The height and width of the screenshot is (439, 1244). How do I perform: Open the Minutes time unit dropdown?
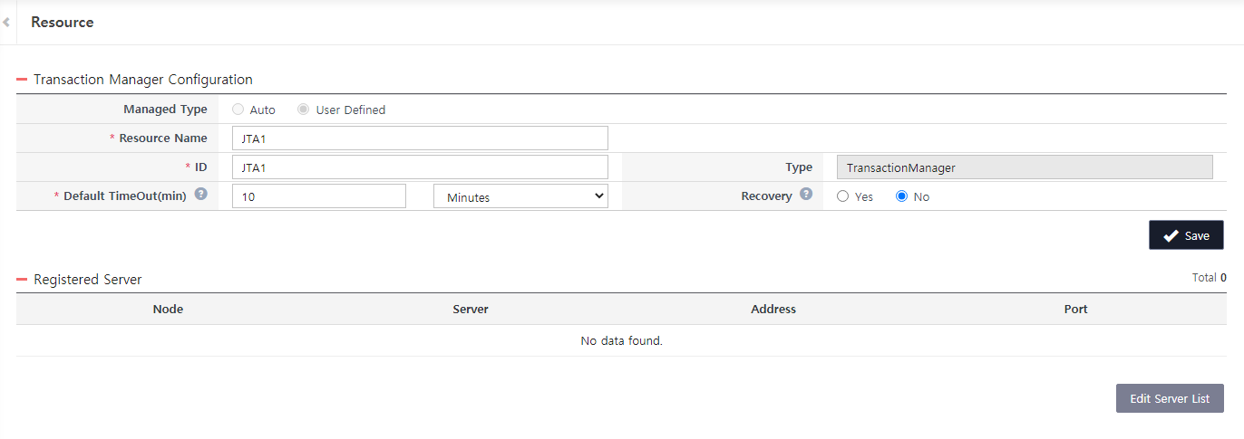[x=520, y=196]
